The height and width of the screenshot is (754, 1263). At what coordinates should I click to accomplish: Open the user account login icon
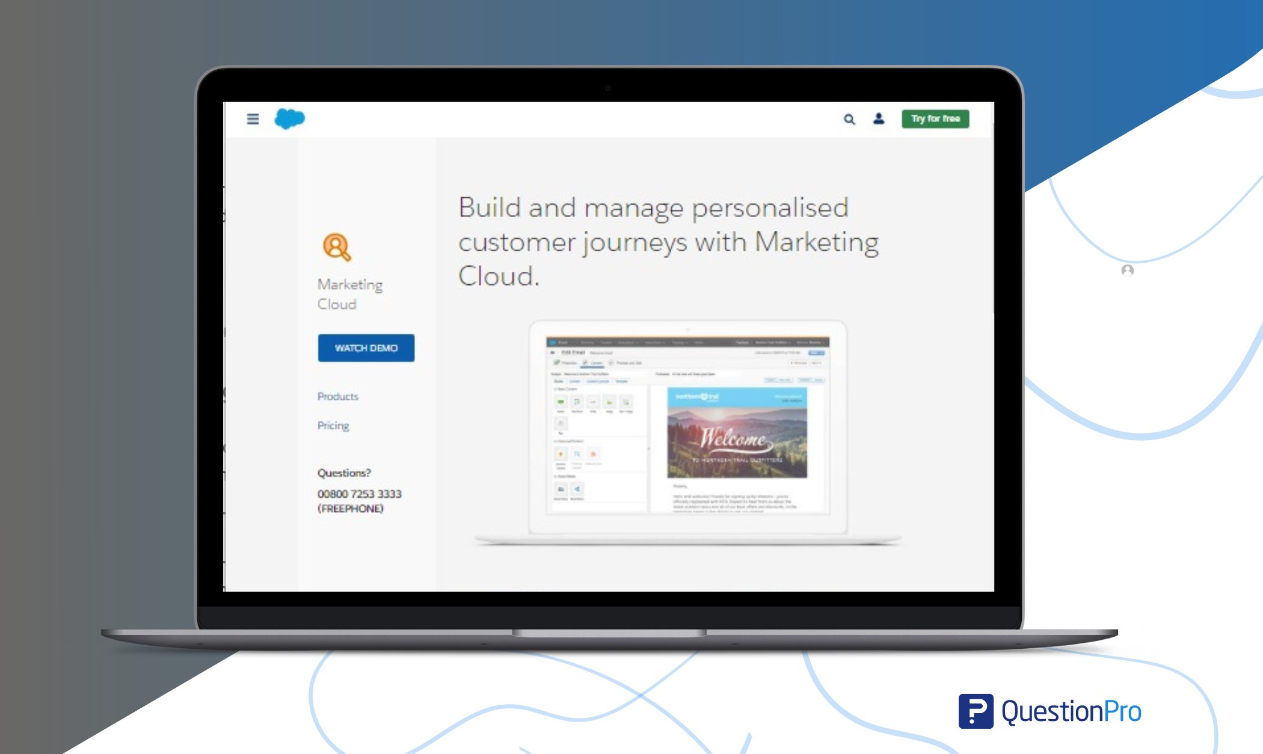coord(879,118)
